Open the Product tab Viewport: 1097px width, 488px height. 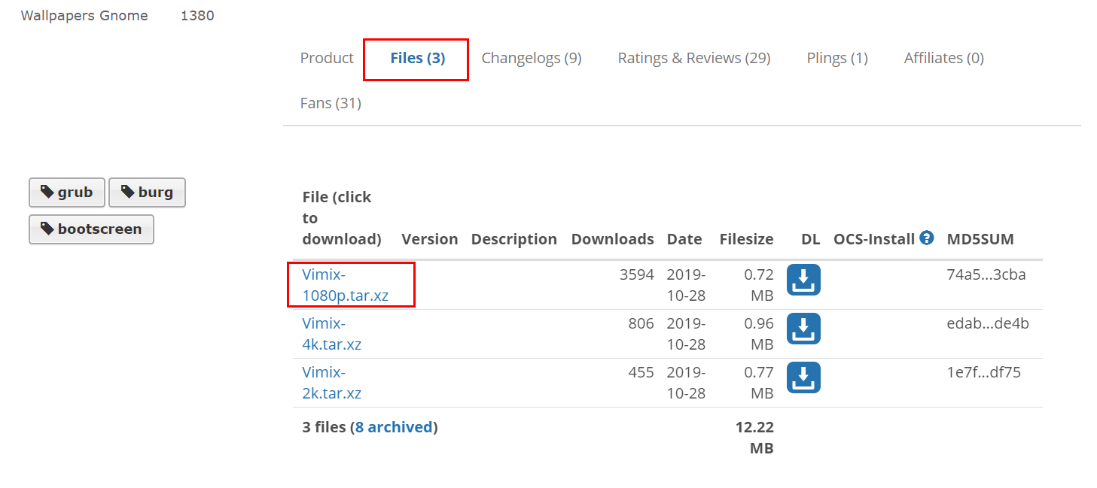click(x=327, y=58)
